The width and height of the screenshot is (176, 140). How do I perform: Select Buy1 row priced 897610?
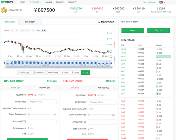tap(146, 101)
